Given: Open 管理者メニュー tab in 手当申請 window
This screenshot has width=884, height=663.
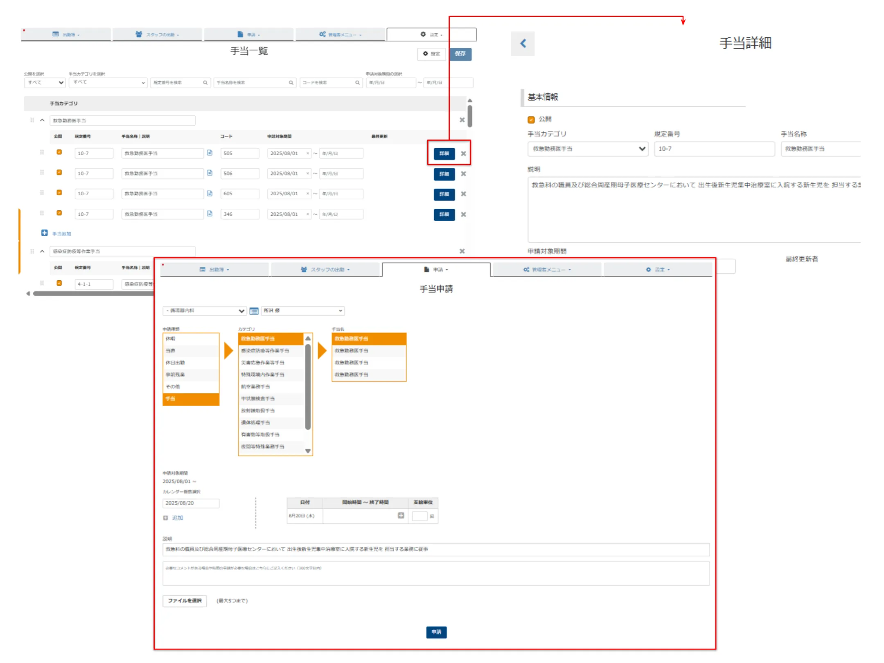Looking at the screenshot, I should click(x=546, y=270).
